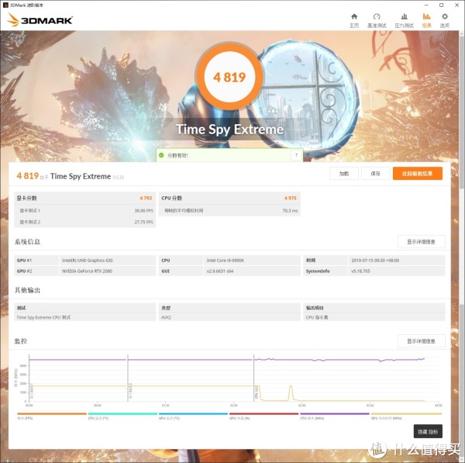Click Intel(R) UHD Graphics 630 entry
465x463 pixels.
(x=87, y=261)
